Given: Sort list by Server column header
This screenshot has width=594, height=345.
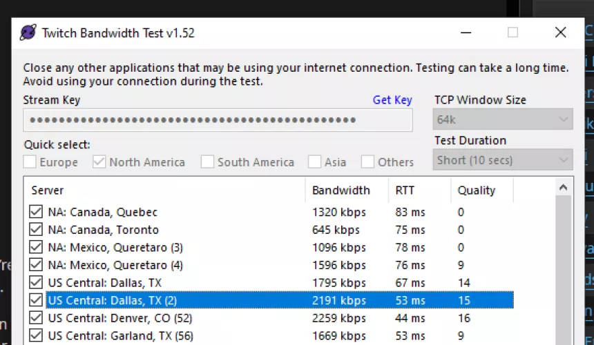Looking at the screenshot, I should click(x=166, y=190).
